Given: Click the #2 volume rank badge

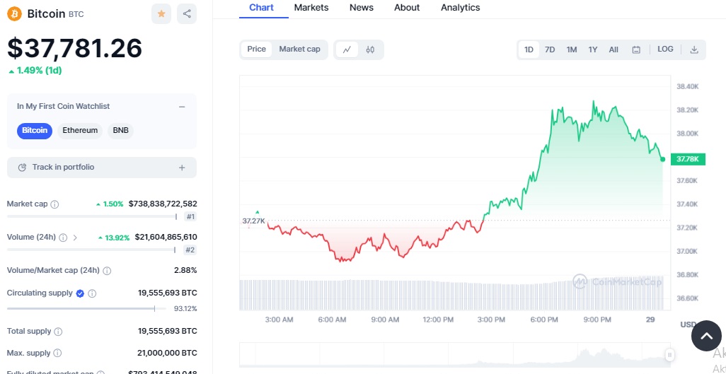Looking at the screenshot, I should [x=190, y=250].
